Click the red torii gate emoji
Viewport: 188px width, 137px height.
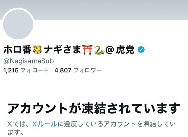87,50
